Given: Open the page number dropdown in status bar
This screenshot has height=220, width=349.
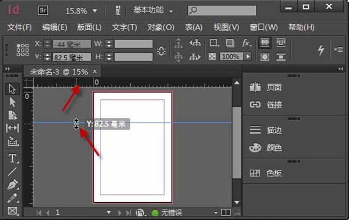Looking at the screenshot, I should 109,212.
